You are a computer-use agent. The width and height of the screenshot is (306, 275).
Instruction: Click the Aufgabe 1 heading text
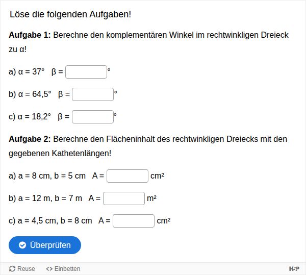(x=30, y=35)
